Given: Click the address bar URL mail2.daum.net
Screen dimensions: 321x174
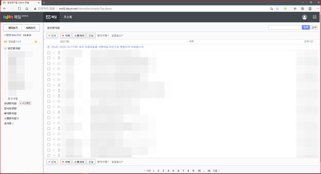Looking at the screenshot, I should pyautogui.click(x=85, y=8).
